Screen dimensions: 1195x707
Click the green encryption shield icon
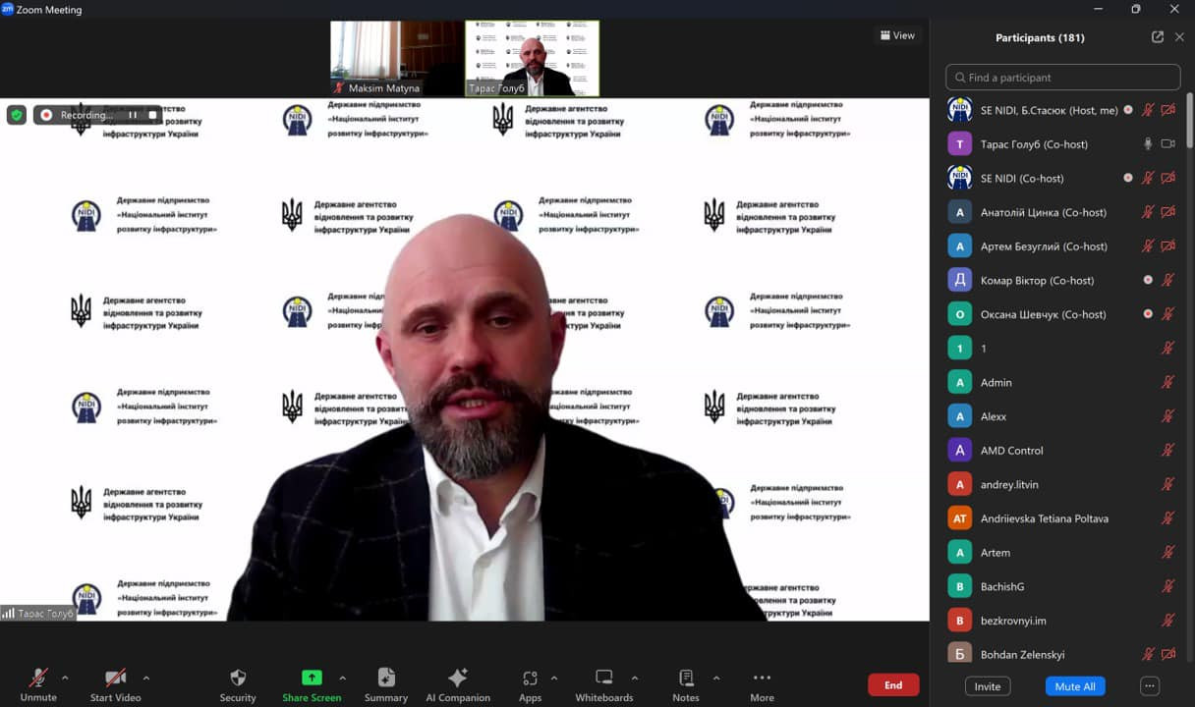[17, 115]
